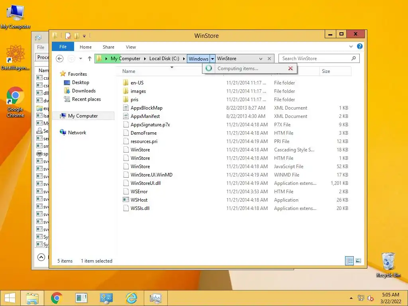Open Downloads in the navigation pane

point(84,91)
